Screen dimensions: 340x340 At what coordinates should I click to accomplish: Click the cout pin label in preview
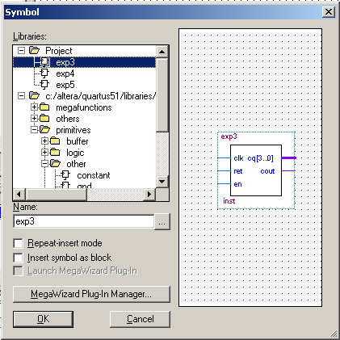click(267, 171)
